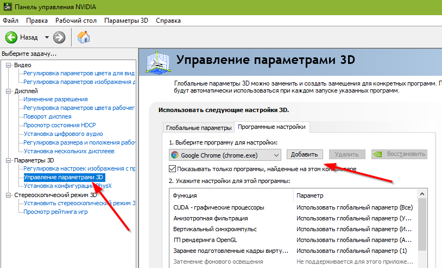Open Регулировка параметров цвета рабочего стола
Image resolution: width=442 pixels, height=268 pixels.
tap(79, 108)
